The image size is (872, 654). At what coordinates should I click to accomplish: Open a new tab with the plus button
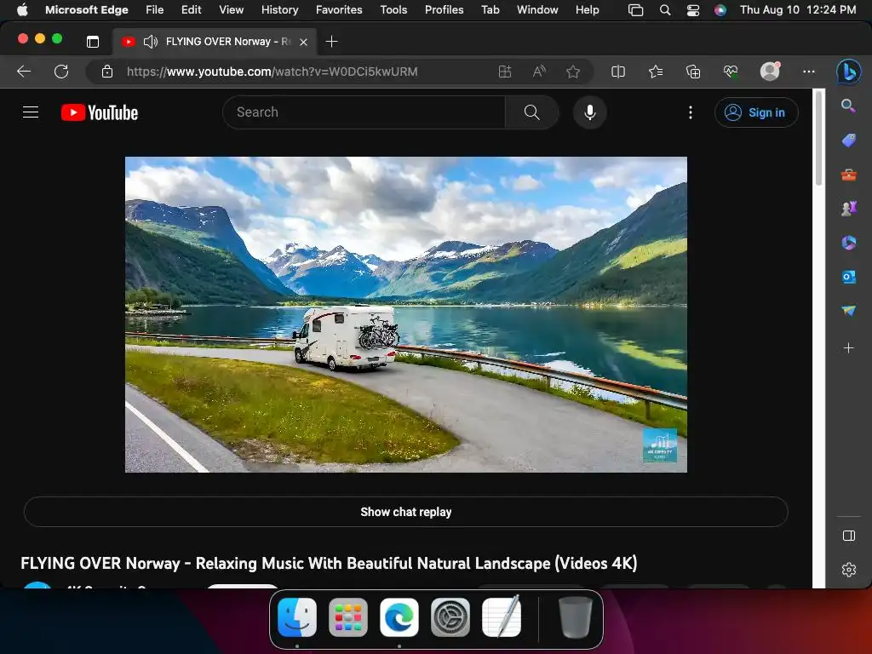coord(331,41)
